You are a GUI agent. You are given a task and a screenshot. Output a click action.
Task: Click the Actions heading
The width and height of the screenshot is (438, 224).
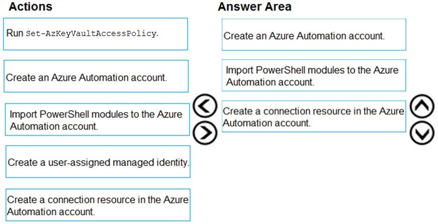pyautogui.click(x=30, y=7)
